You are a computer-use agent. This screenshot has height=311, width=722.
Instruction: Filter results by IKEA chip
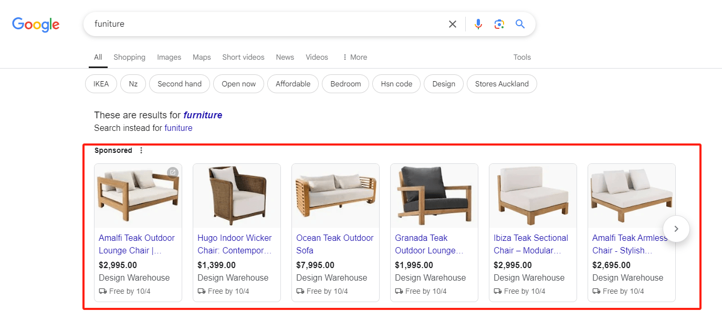point(101,84)
